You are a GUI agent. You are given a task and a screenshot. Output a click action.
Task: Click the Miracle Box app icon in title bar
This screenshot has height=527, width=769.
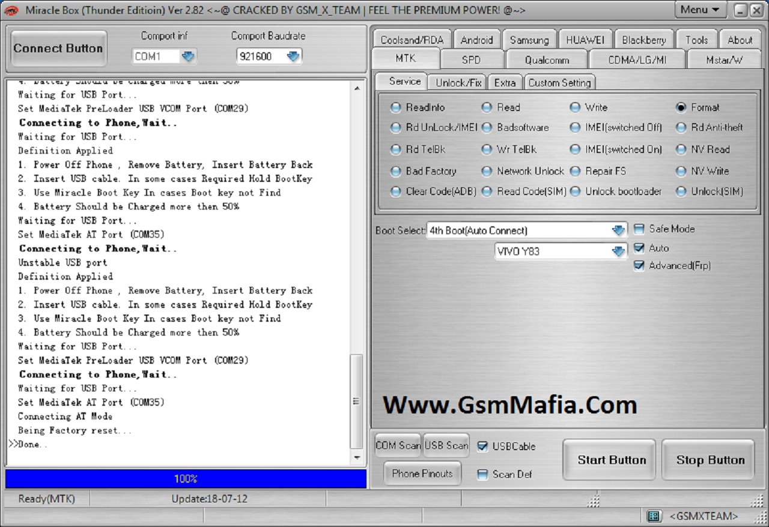click(11, 10)
